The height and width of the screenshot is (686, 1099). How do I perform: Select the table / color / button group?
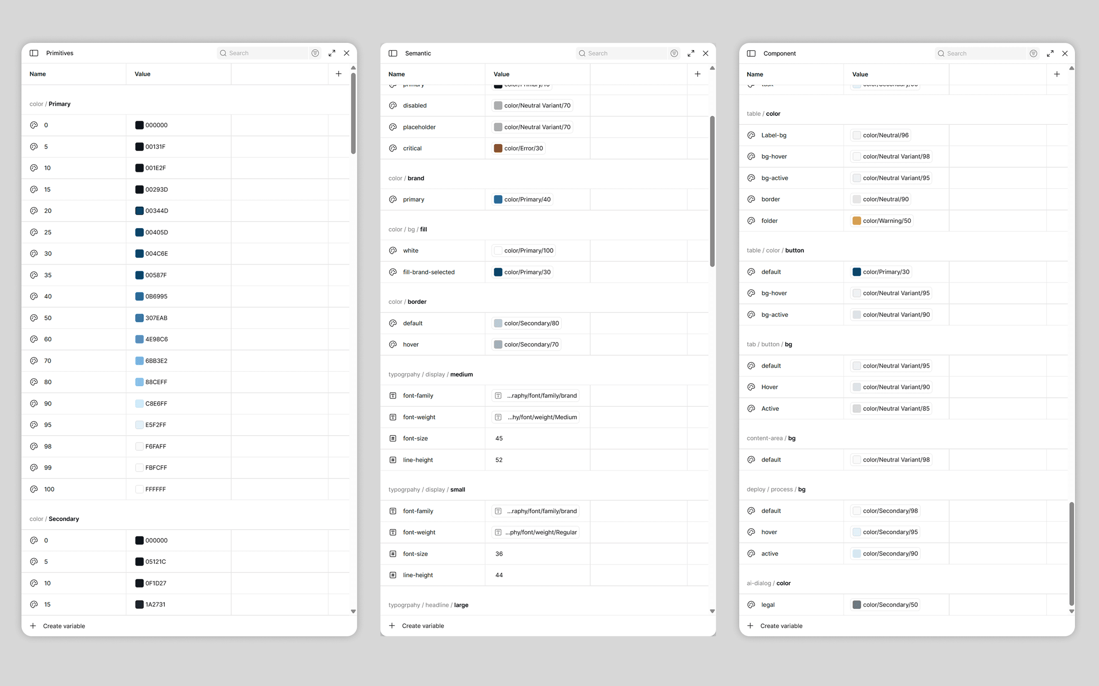(775, 250)
